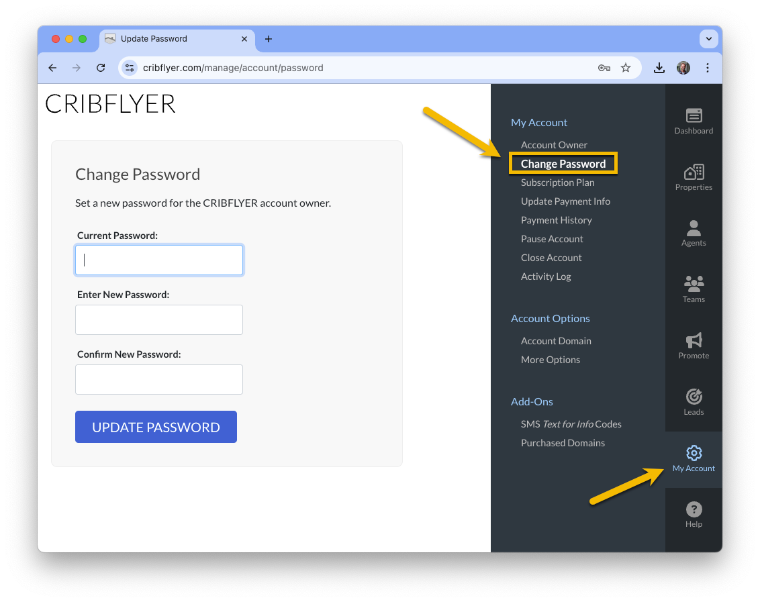Viewport: 760px width, 602px height.
Task: Click the UPDATE PASSWORD button
Action: tap(156, 427)
